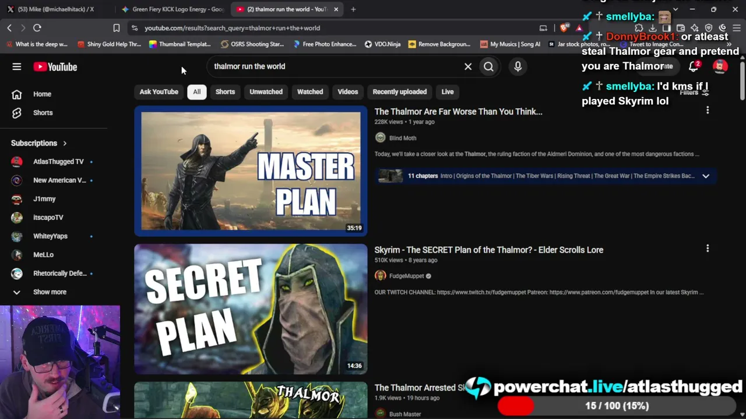This screenshot has height=419, width=746.
Task: View site information icon beside the URL
Action: (135, 28)
